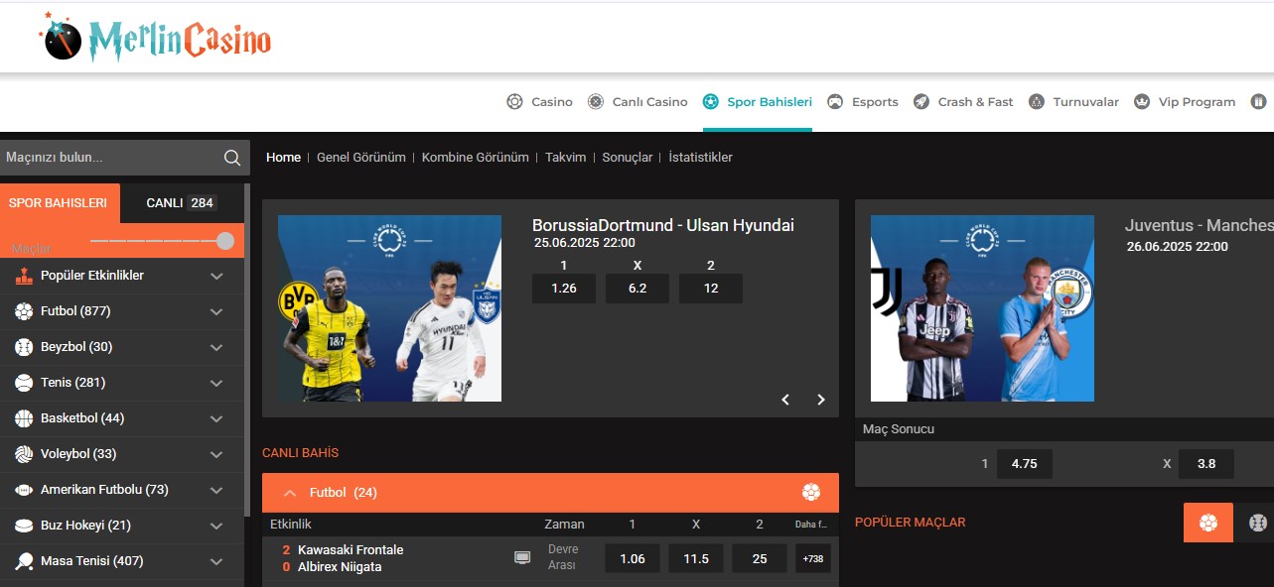Select 11.5 draw odds for Kawasaki match
This screenshot has height=587, width=1274.
click(x=696, y=558)
